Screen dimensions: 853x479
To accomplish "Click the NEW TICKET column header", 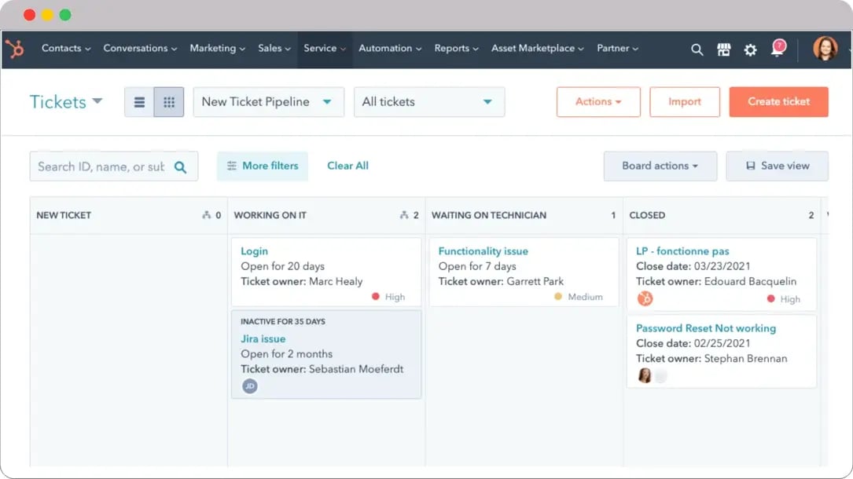I will pyautogui.click(x=64, y=215).
